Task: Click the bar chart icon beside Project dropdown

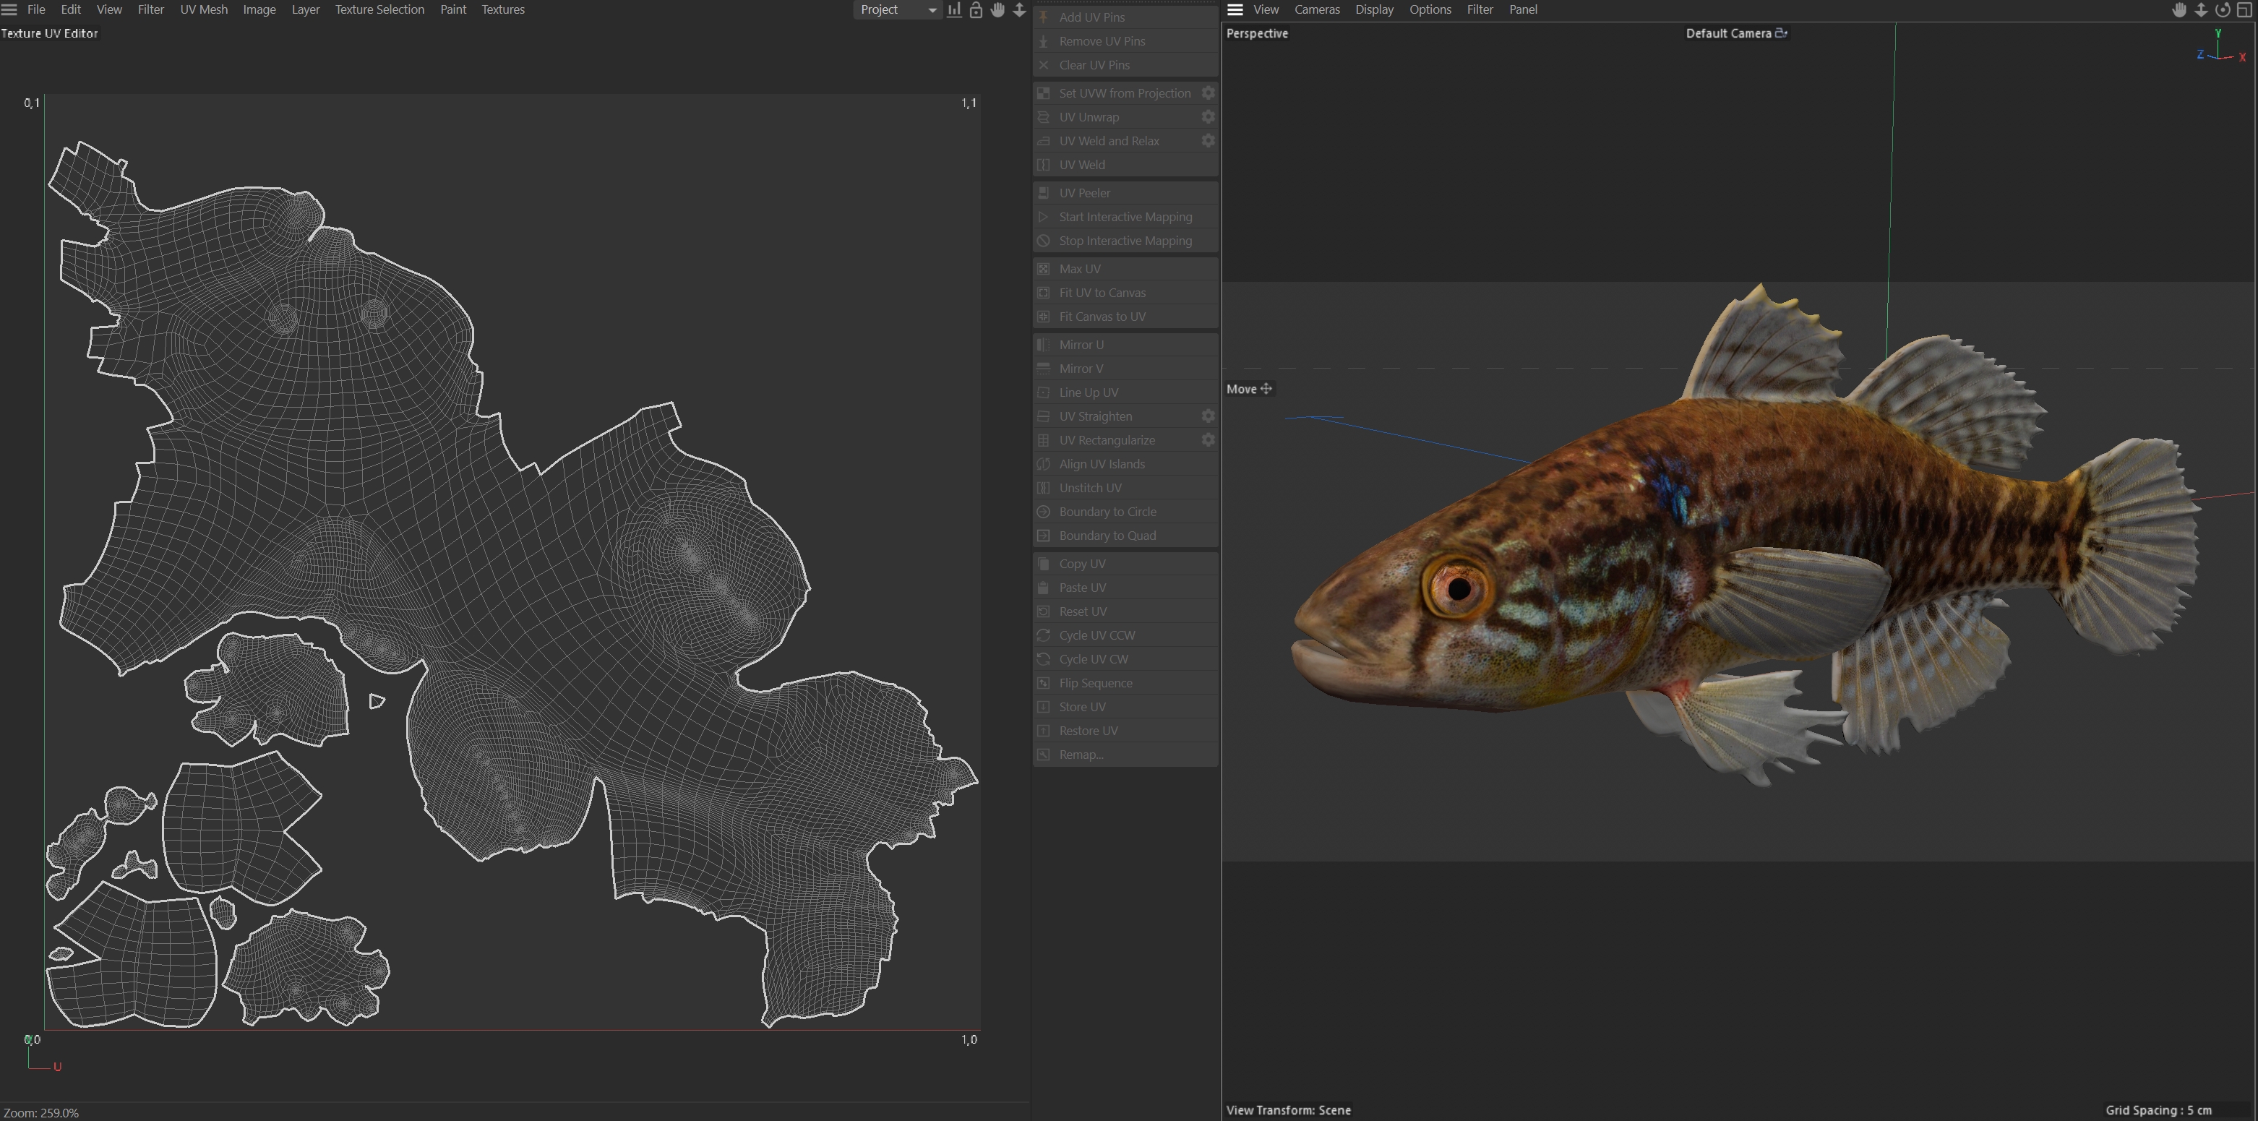Action: 953,9
